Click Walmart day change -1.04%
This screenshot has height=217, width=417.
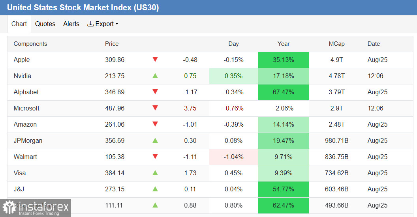(x=233, y=157)
